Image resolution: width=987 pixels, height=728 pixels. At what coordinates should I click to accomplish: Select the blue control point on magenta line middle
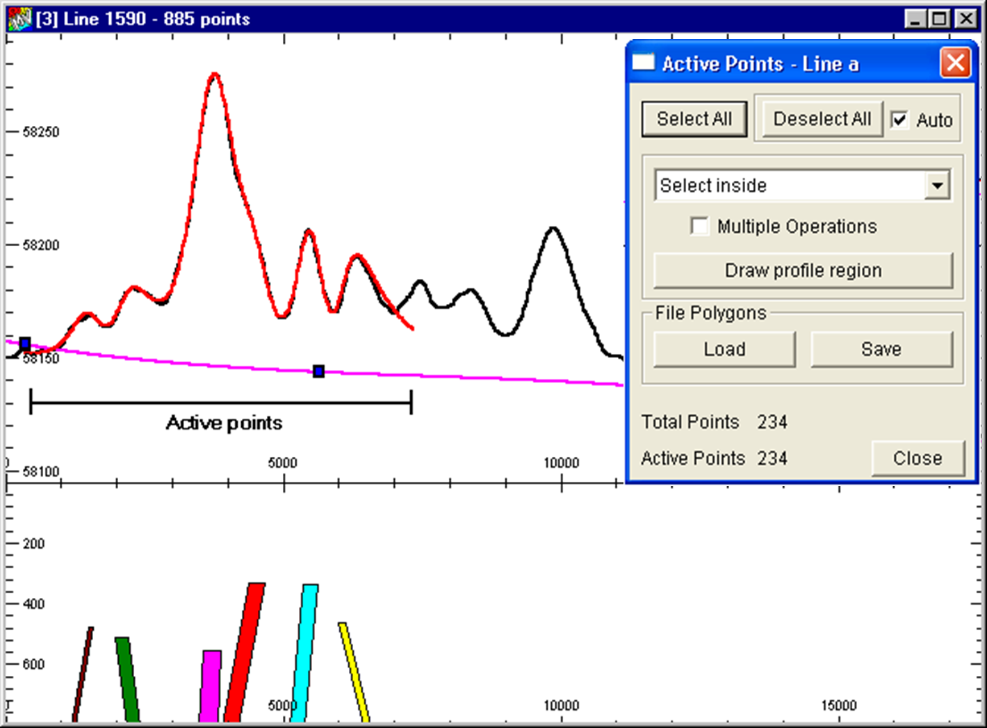click(318, 372)
